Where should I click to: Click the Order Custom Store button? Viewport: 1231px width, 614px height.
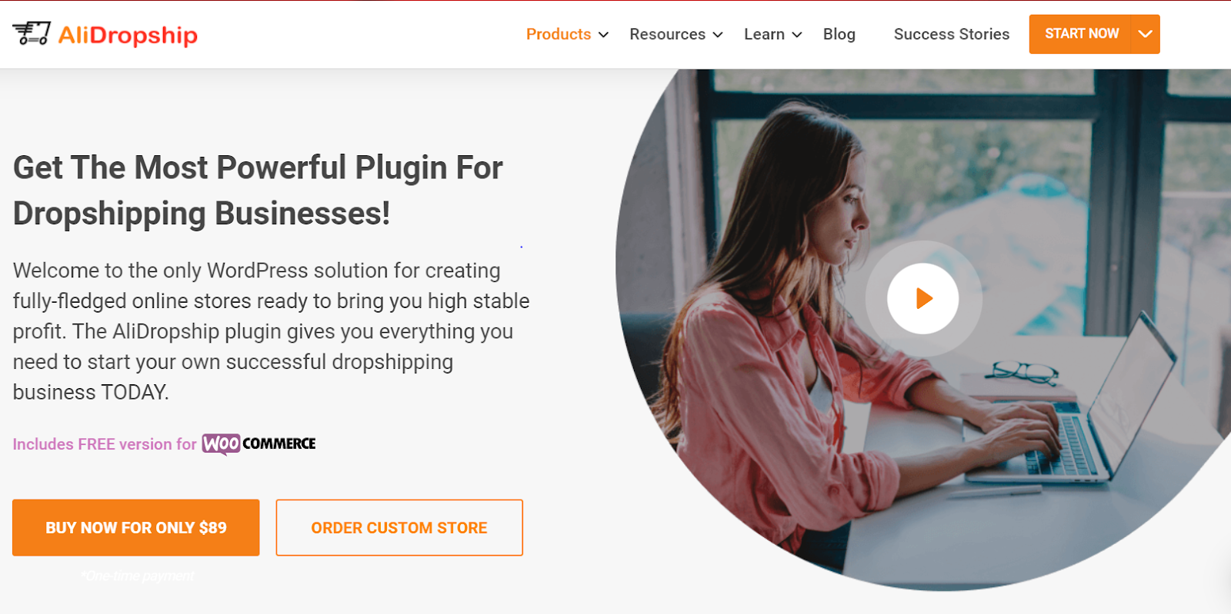[399, 528]
